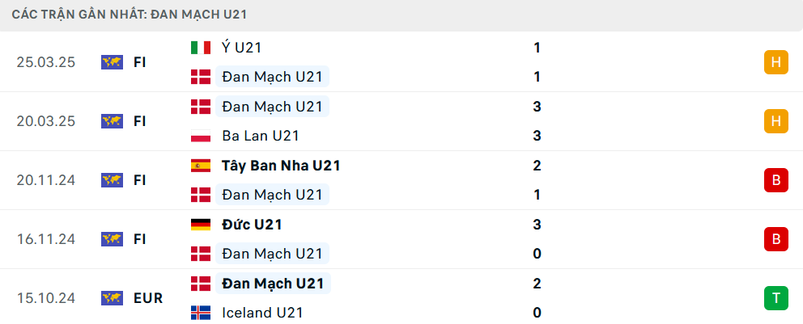Click the Spain flag beside Tây Ban Nha U21
This screenshot has width=803, height=324.
click(x=201, y=166)
